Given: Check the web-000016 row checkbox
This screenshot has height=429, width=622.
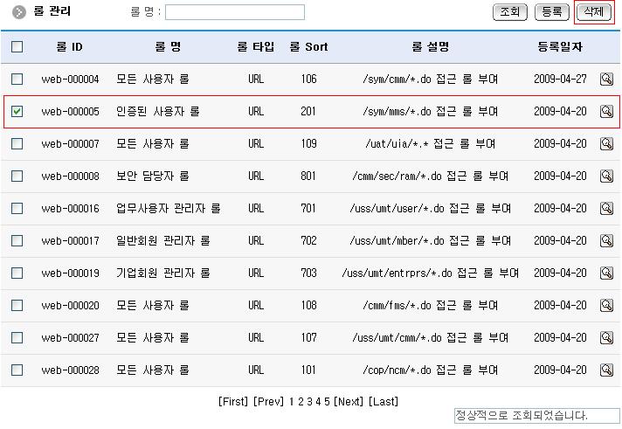Looking at the screenshot, I should (x=17, y=209).
